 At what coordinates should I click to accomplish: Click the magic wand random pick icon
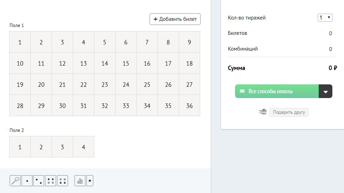pyautogui.click(x=15, y=181)
